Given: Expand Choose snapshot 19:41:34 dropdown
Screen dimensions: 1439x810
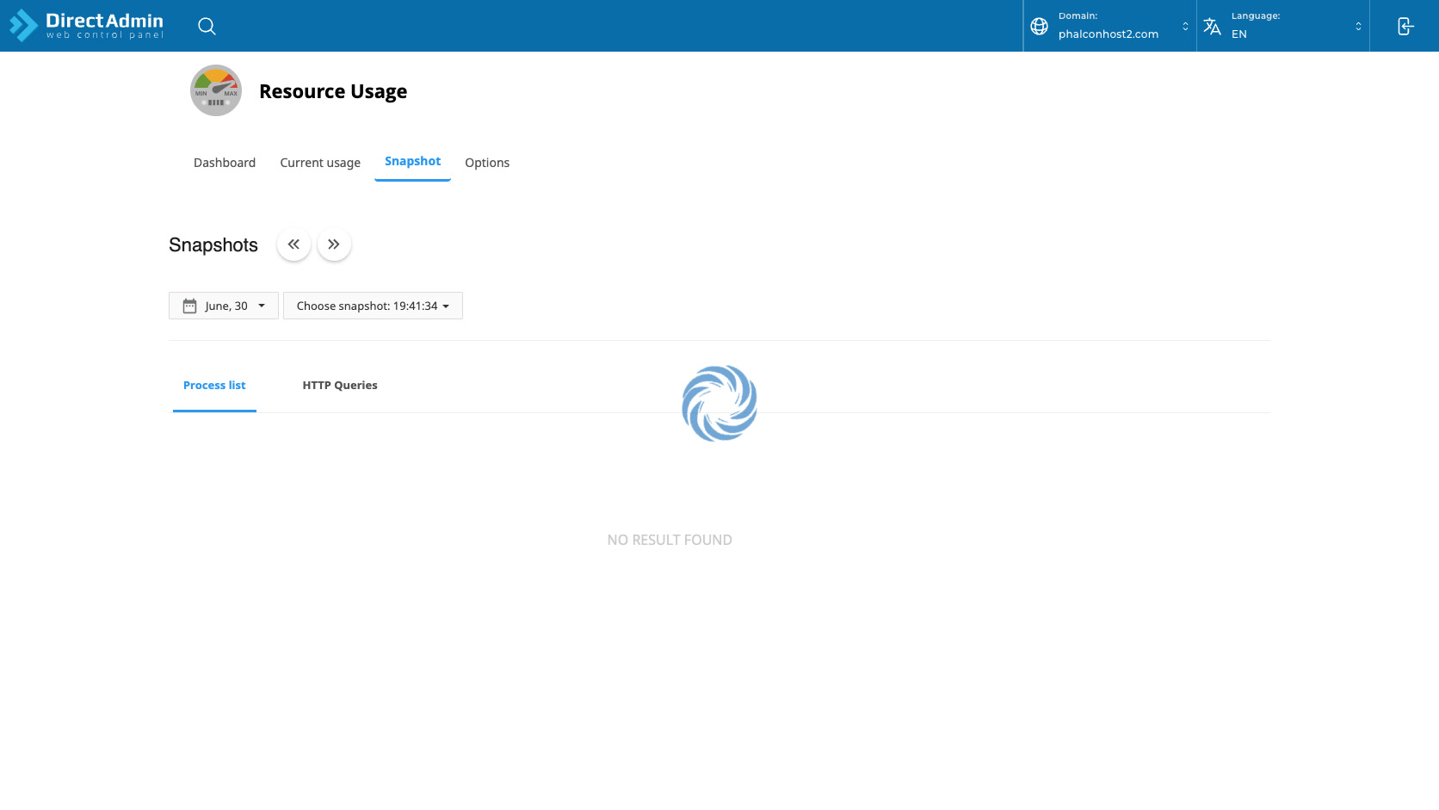Looking at the screenshot, I should 373,306.
